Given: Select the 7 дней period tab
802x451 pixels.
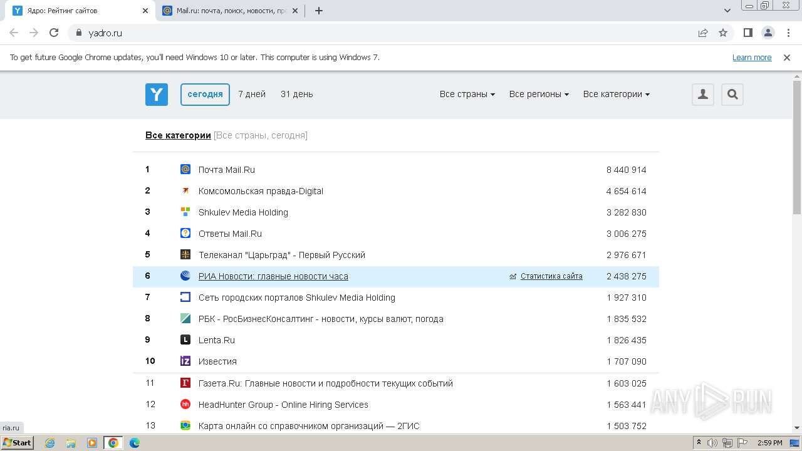Looking at the screenshot, I should (x=252, y=94).
